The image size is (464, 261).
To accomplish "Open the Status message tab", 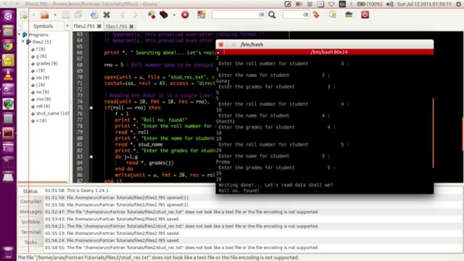I will coord(30,191).
